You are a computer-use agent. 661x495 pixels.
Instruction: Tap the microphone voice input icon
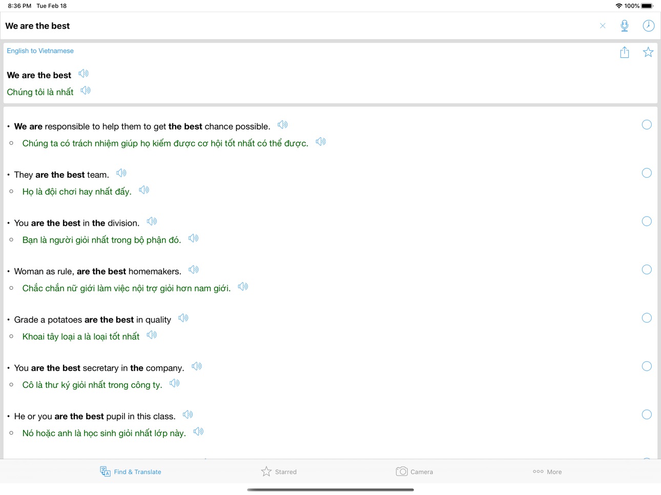(624, 26)
